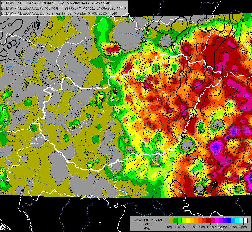Click the J/kg unit label in legend

pyautogui.click(x=147, y=228)
